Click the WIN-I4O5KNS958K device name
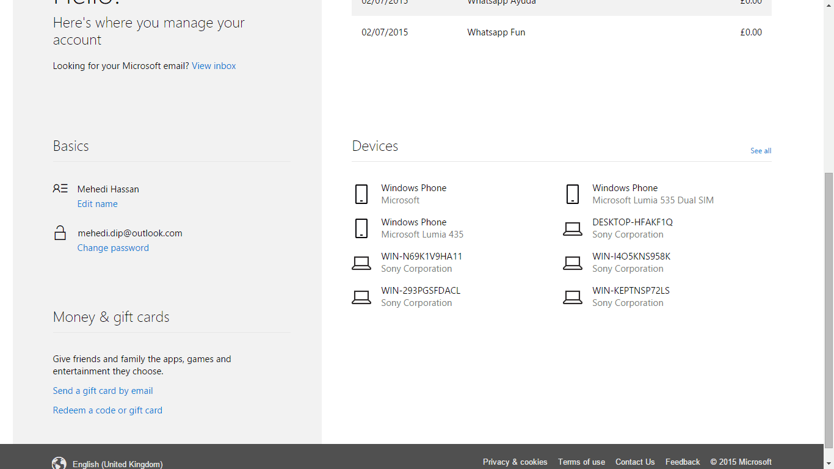 click(631, 256)
